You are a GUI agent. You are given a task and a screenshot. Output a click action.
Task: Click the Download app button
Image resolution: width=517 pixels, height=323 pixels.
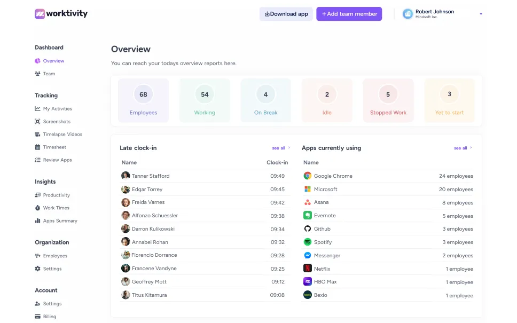(x=286, y=14)
